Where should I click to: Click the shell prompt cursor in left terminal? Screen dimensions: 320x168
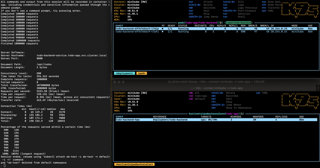point(5,166)
